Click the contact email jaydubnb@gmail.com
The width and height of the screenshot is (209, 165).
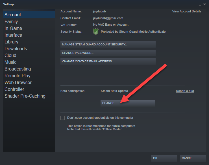(108, 18)
